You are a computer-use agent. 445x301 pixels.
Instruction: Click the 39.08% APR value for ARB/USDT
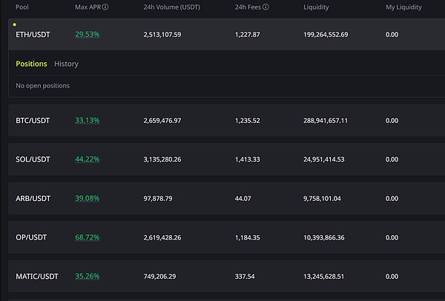[x=88, y=199]
